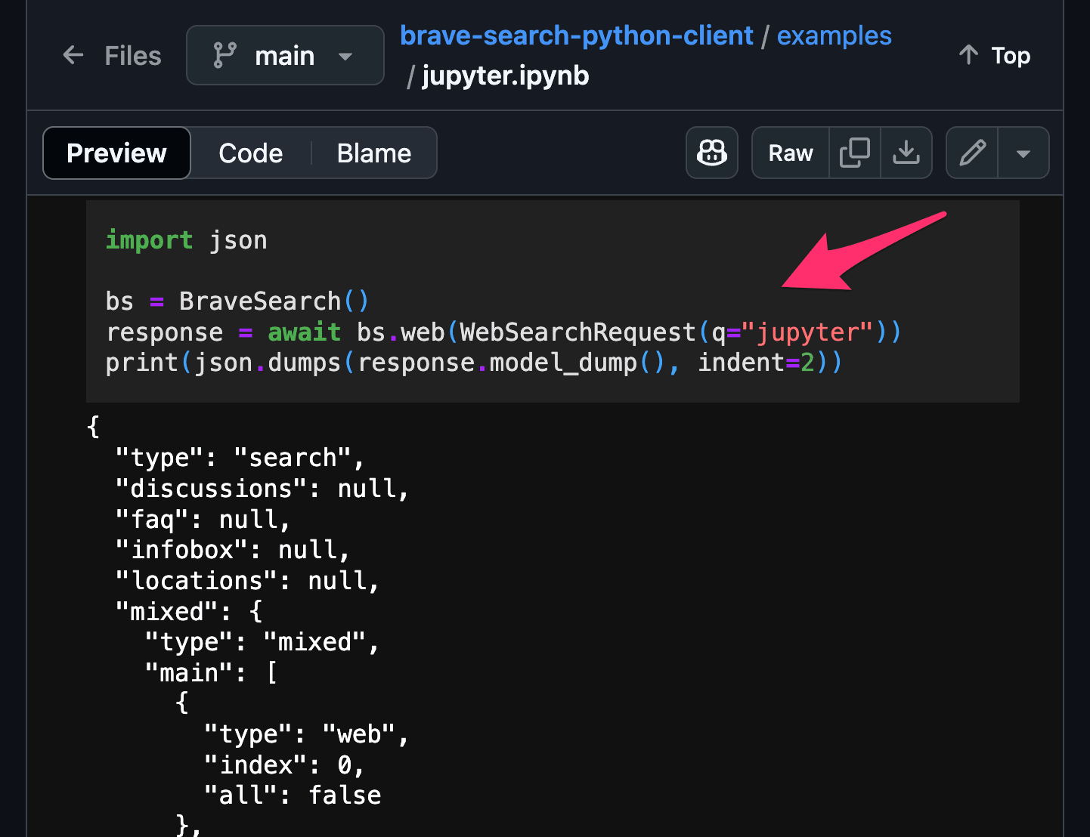The height and width of the screenshot is (837, 1090).
Task: Navigate to the examples directory
Action: (x=834, y=35)
